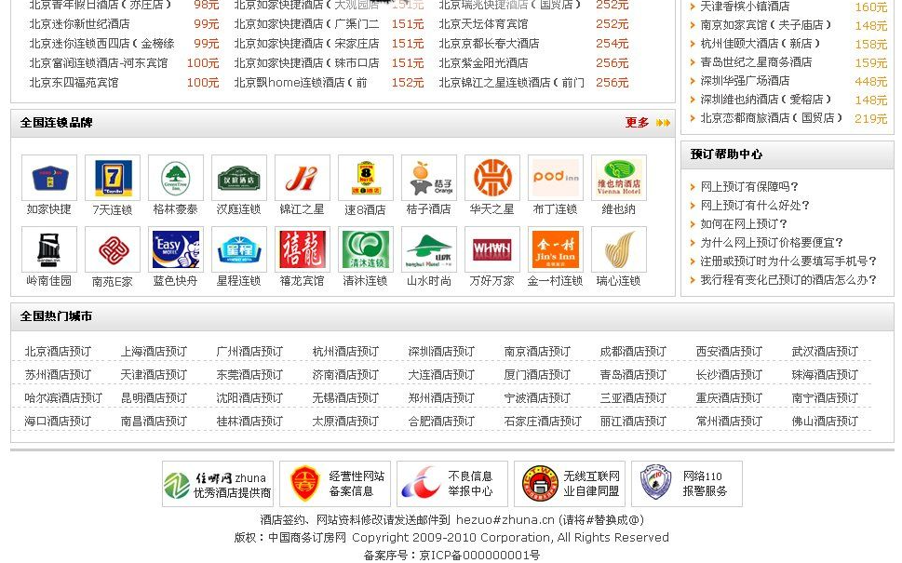
Task: Open 北京天坛体育宾馆 listing
Action: 483,24
